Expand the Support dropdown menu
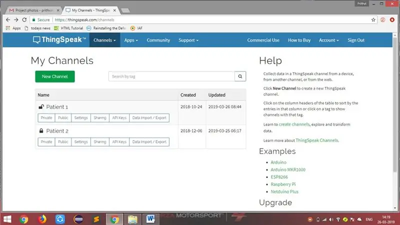Viewport: 400px width, 225px height. point(188,40)
